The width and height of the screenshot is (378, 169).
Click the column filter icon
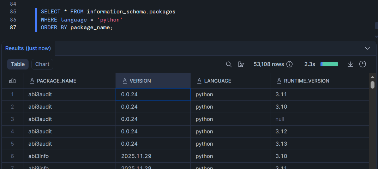[x=241, y=64]
